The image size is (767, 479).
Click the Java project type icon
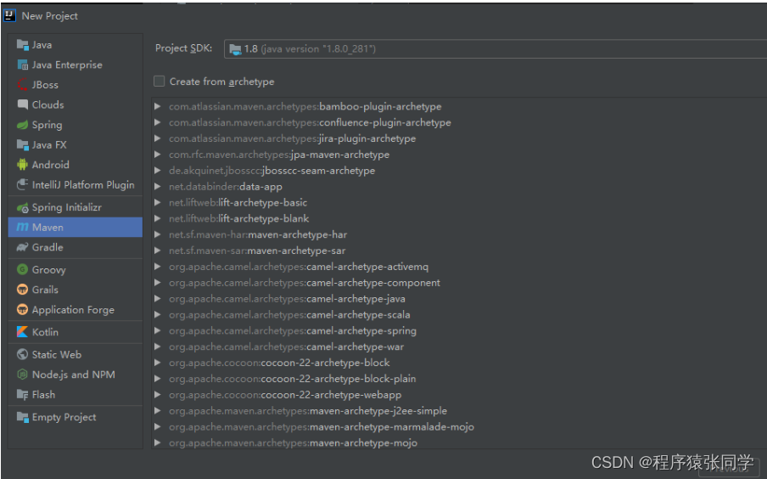coord(23,44)
